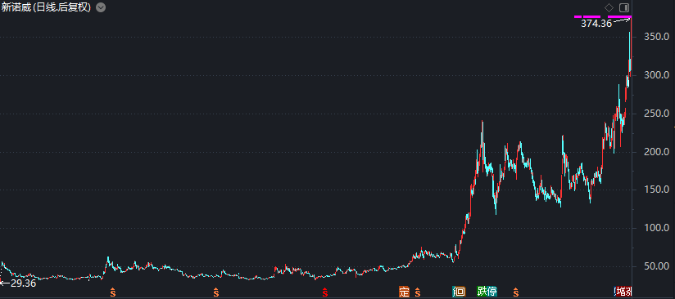The height and width of the screenshot is (299, 675).
Task: Click the diamond marker icon at top right
Action: (609, 7)
